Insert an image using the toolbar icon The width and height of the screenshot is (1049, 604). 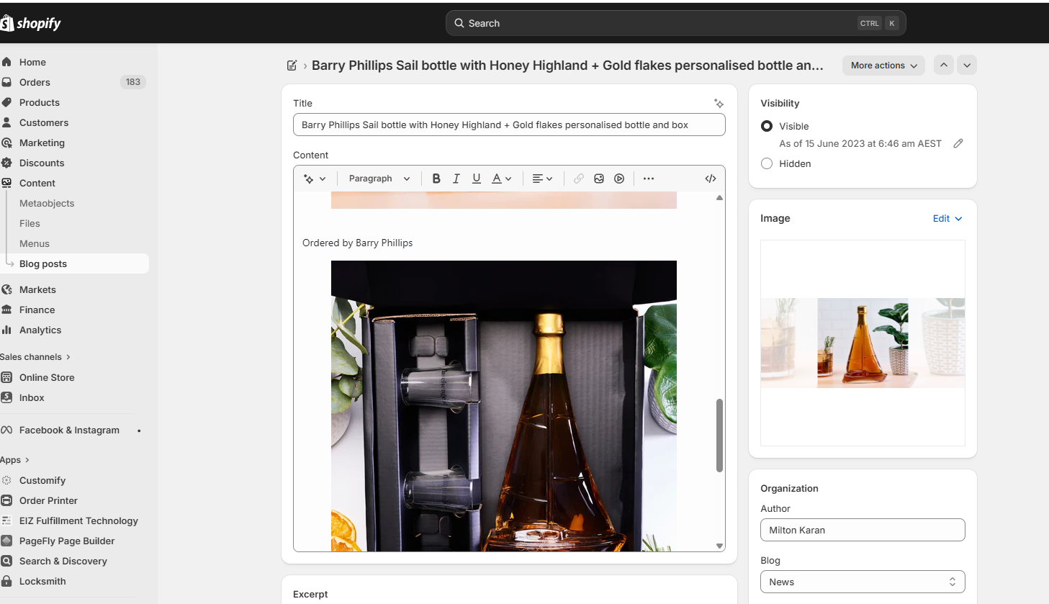599,179
